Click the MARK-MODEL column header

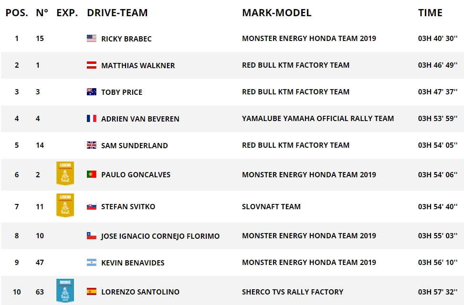click(x=276, y=13)
